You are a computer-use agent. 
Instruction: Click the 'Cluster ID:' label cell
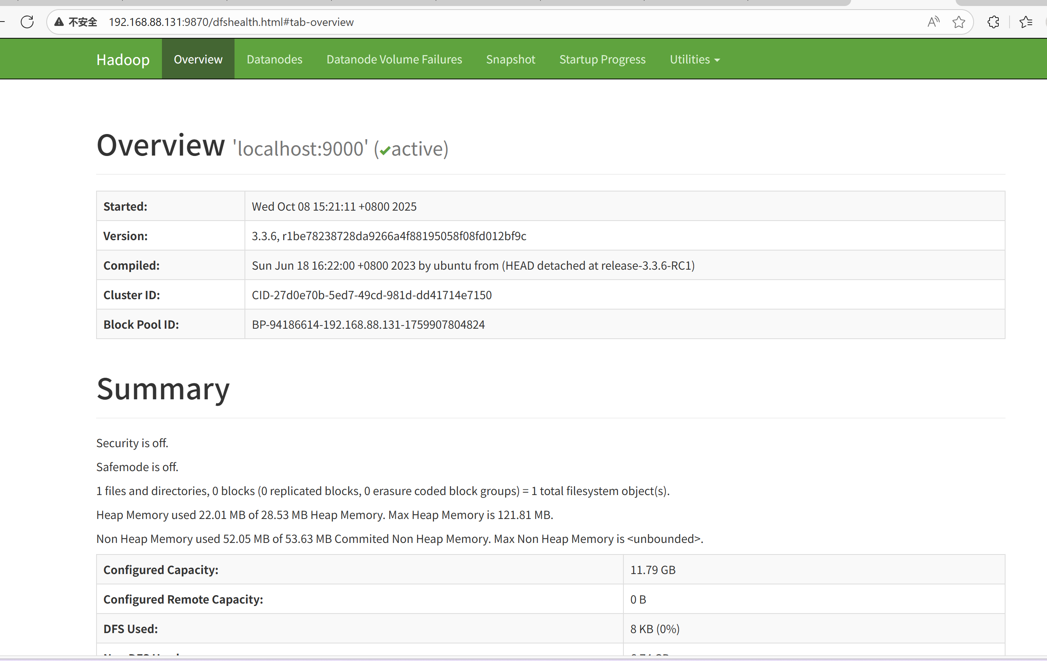170,295
